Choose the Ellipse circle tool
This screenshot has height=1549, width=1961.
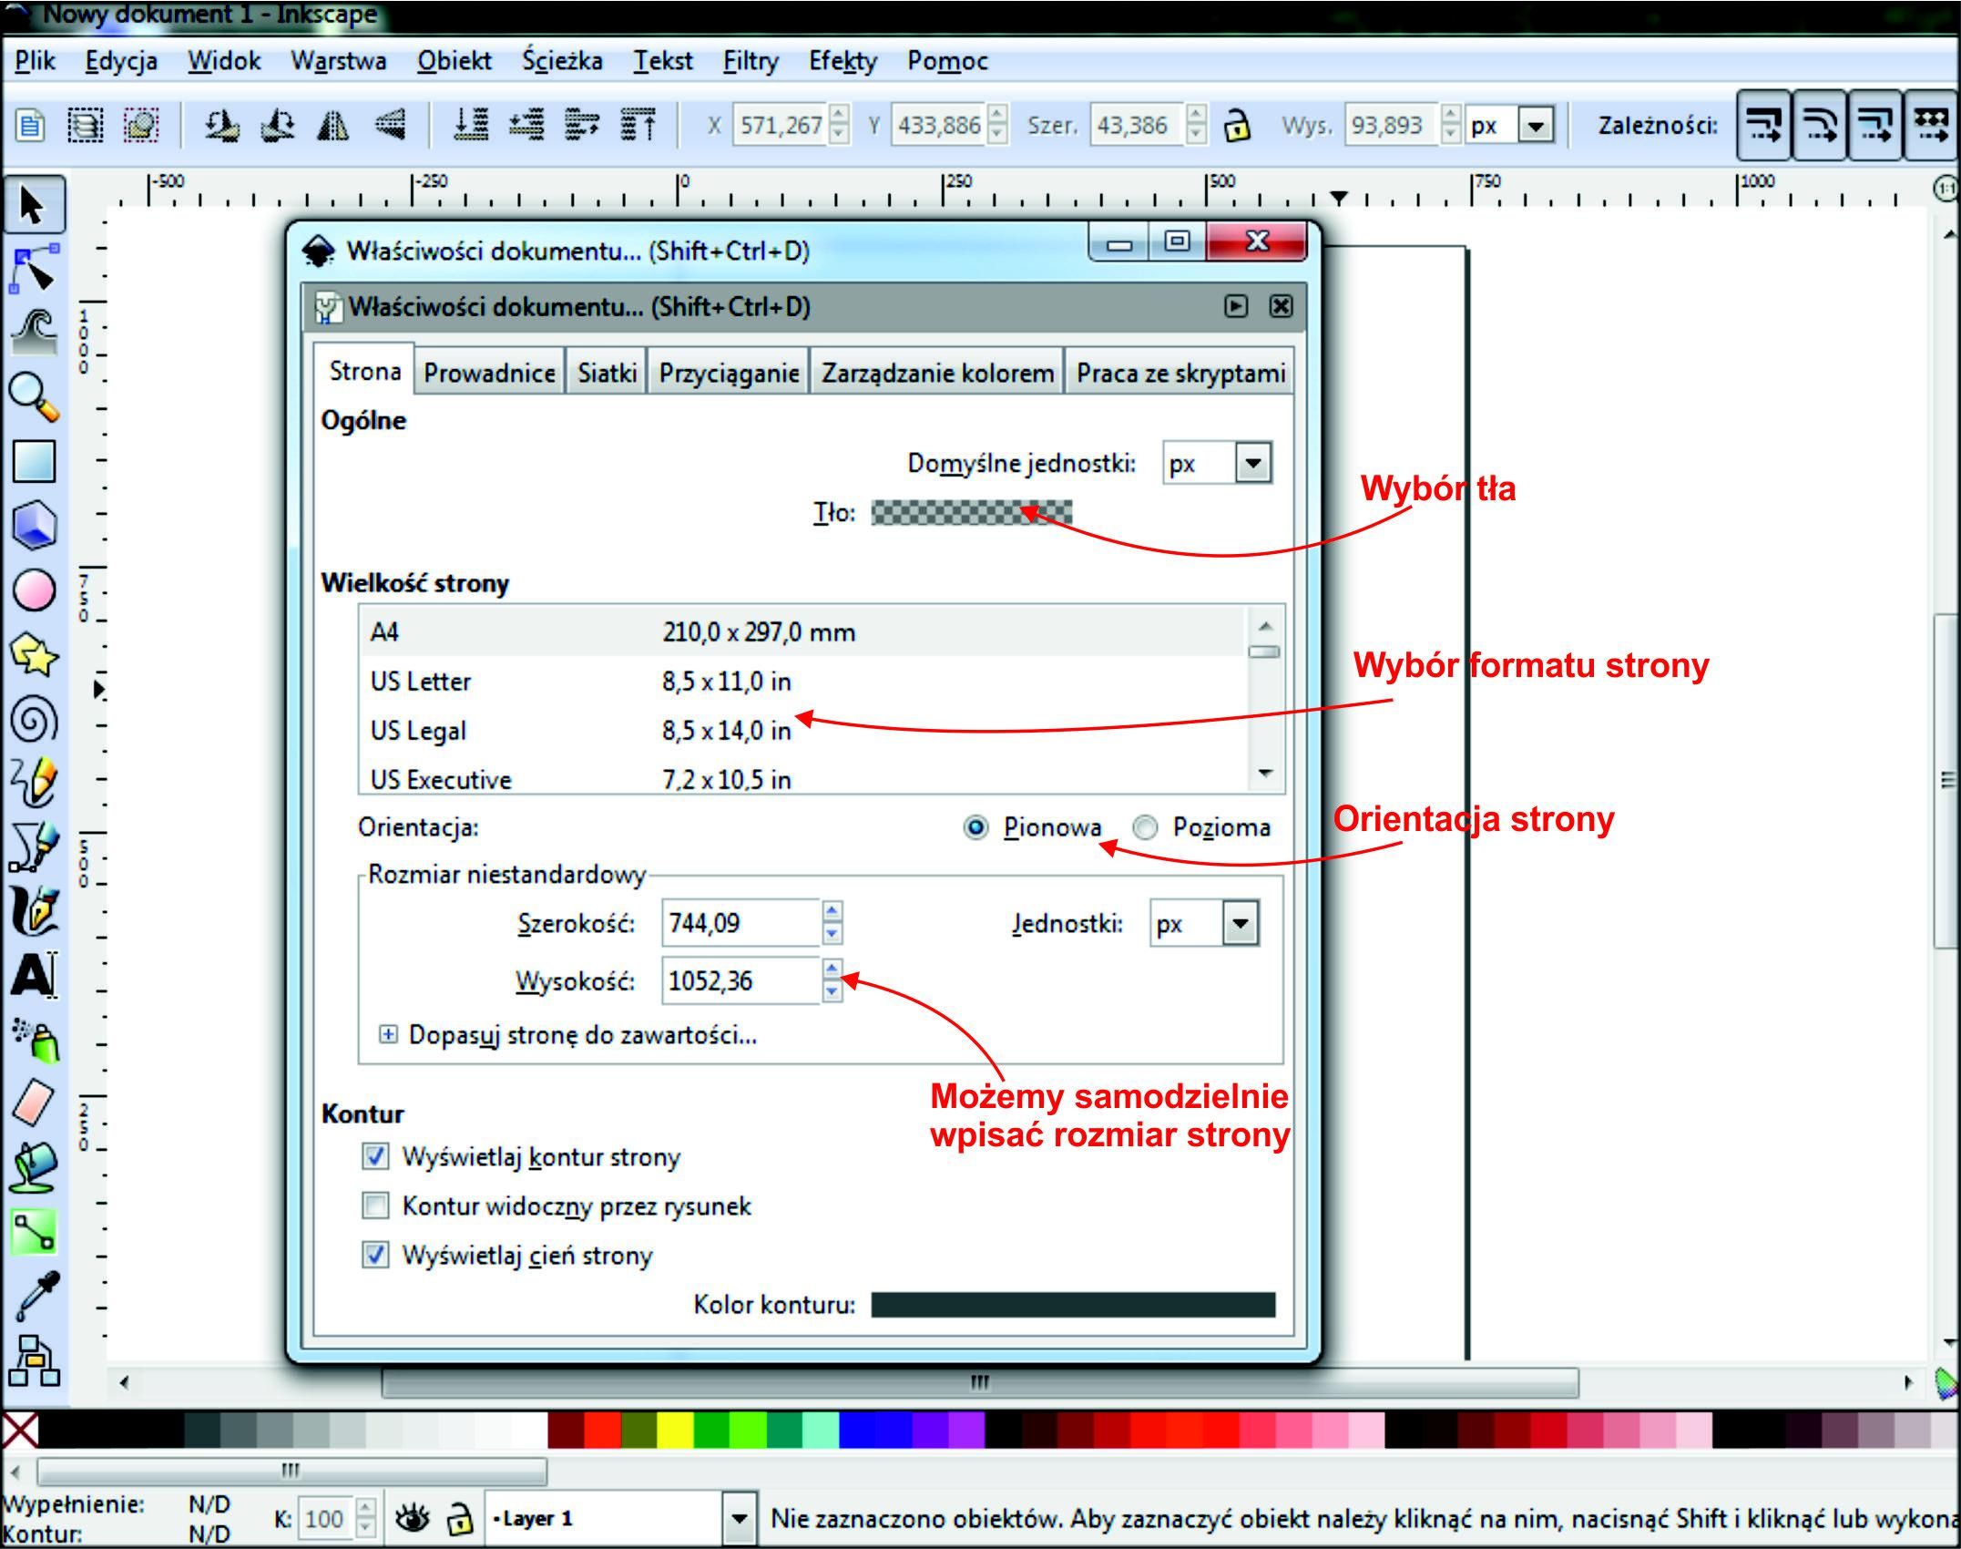34,590
